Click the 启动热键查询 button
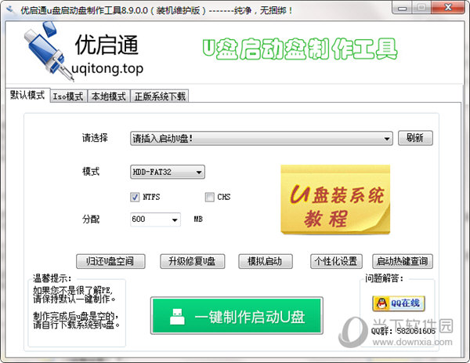Viewport: 470px width, 363px height. [403, 261]
